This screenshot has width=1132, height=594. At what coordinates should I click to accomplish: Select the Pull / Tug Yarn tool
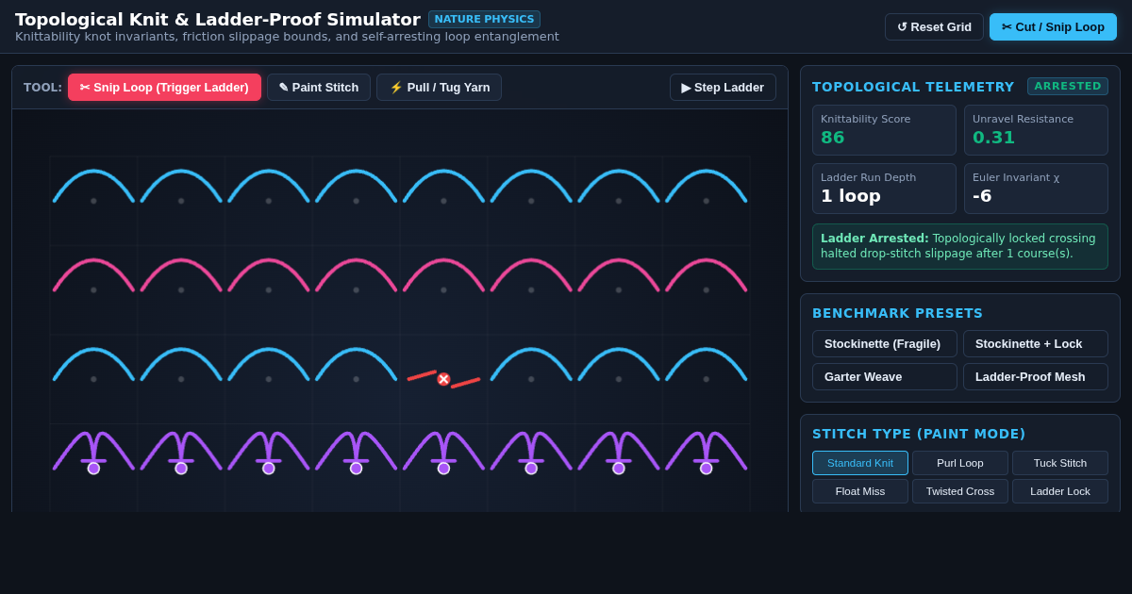click(x=439, y=87)
